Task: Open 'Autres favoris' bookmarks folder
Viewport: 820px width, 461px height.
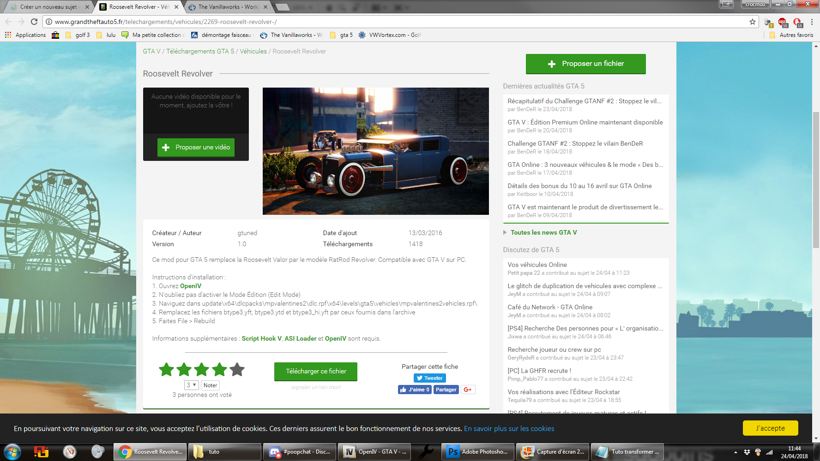Action: [791, 35]
